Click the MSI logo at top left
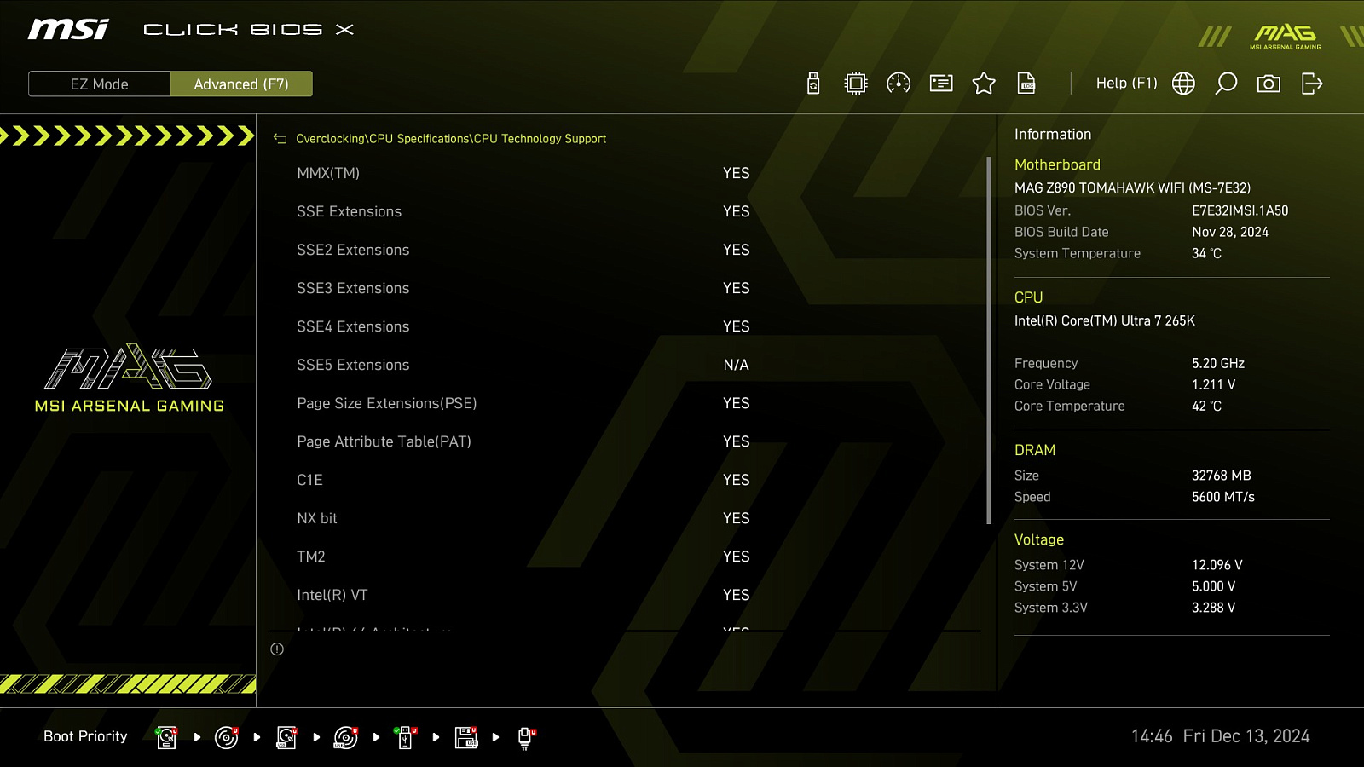The width and height of the screenshot is (1364, 767). coord(68,29)
